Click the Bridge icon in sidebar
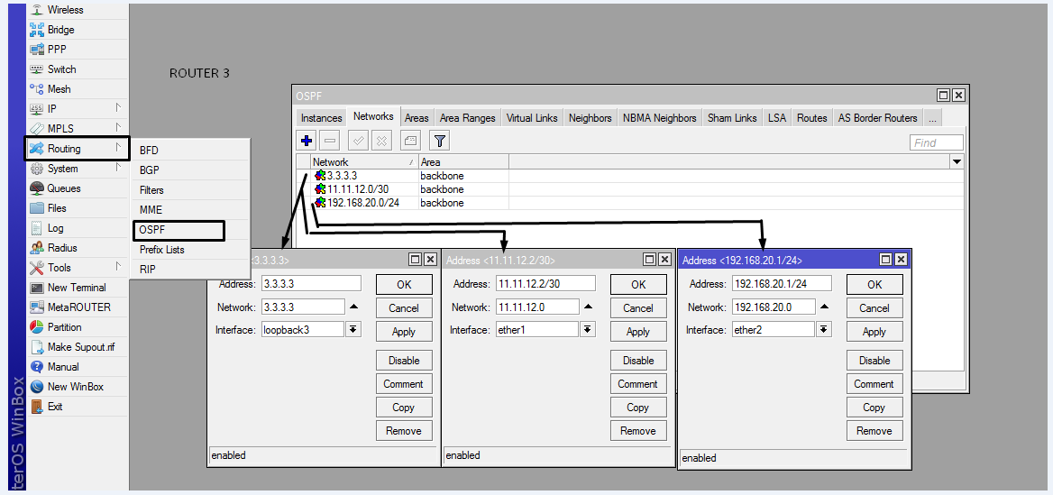Image resolution: width=1053 pixels, height=495 pixels. click(x=36, y=30)
